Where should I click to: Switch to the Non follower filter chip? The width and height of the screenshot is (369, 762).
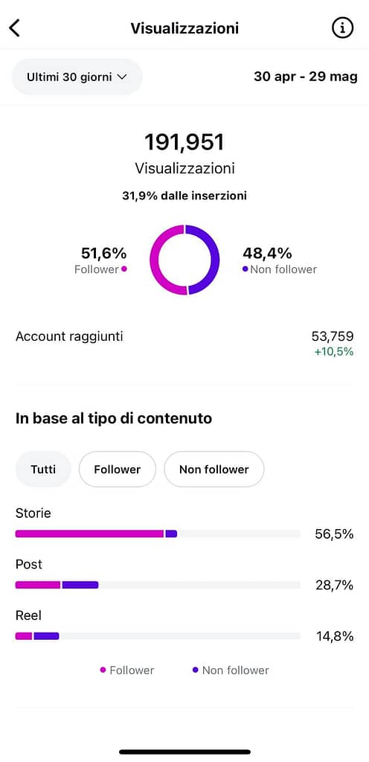(214, 470)
